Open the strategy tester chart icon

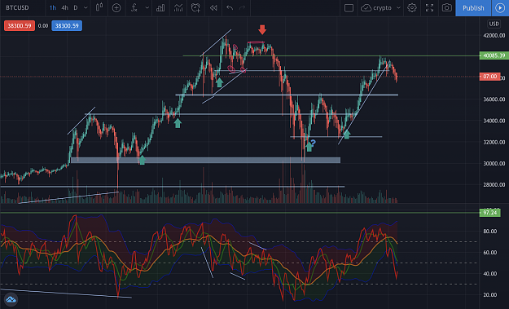[178, 8]
